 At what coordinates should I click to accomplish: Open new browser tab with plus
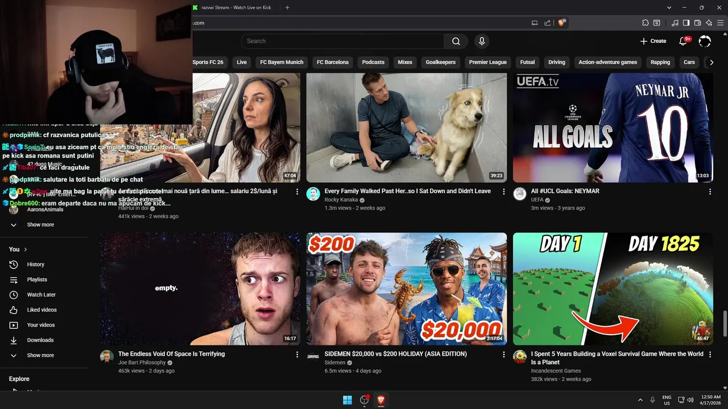[287, 7]
